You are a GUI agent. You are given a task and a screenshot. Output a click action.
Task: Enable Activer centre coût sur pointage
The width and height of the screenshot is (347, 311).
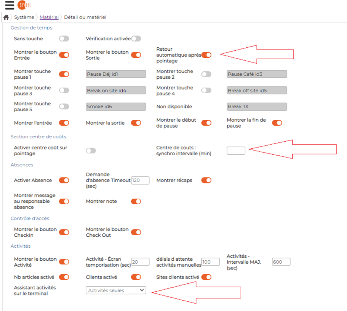(x=91, y=151)
